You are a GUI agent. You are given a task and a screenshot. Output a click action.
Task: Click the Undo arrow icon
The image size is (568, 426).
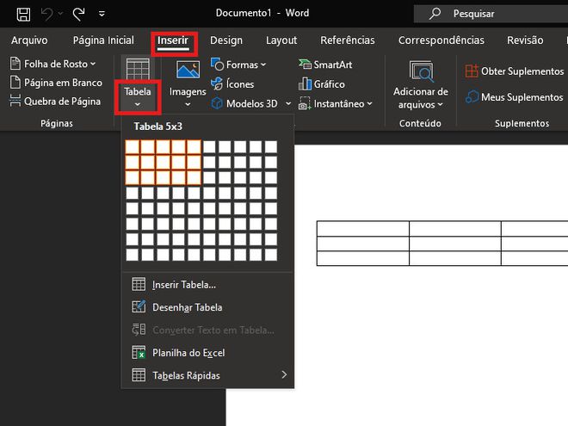coord(47,14)
